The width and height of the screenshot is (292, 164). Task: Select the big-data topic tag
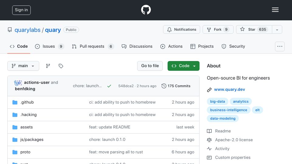tap(217, 101)
